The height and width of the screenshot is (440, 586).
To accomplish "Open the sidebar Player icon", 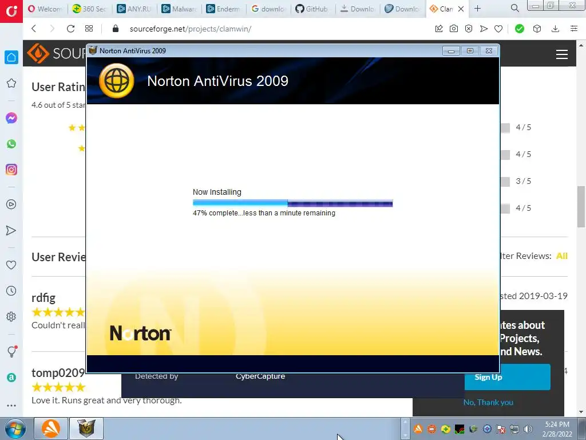I will (11, 205).
